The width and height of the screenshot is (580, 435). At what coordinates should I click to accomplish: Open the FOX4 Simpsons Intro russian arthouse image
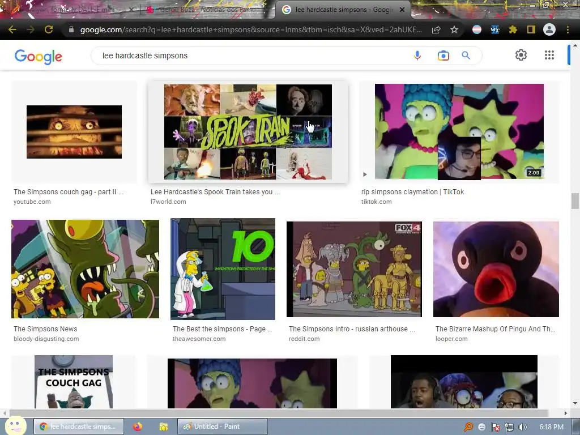click(354, 269)
